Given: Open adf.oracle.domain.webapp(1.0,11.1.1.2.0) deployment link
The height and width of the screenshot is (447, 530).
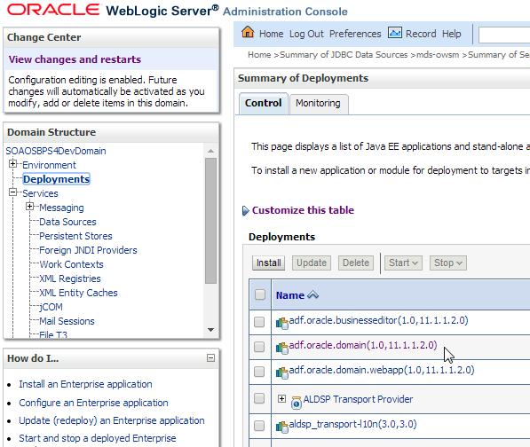Looking at the screenshot, I should [382, 370].
